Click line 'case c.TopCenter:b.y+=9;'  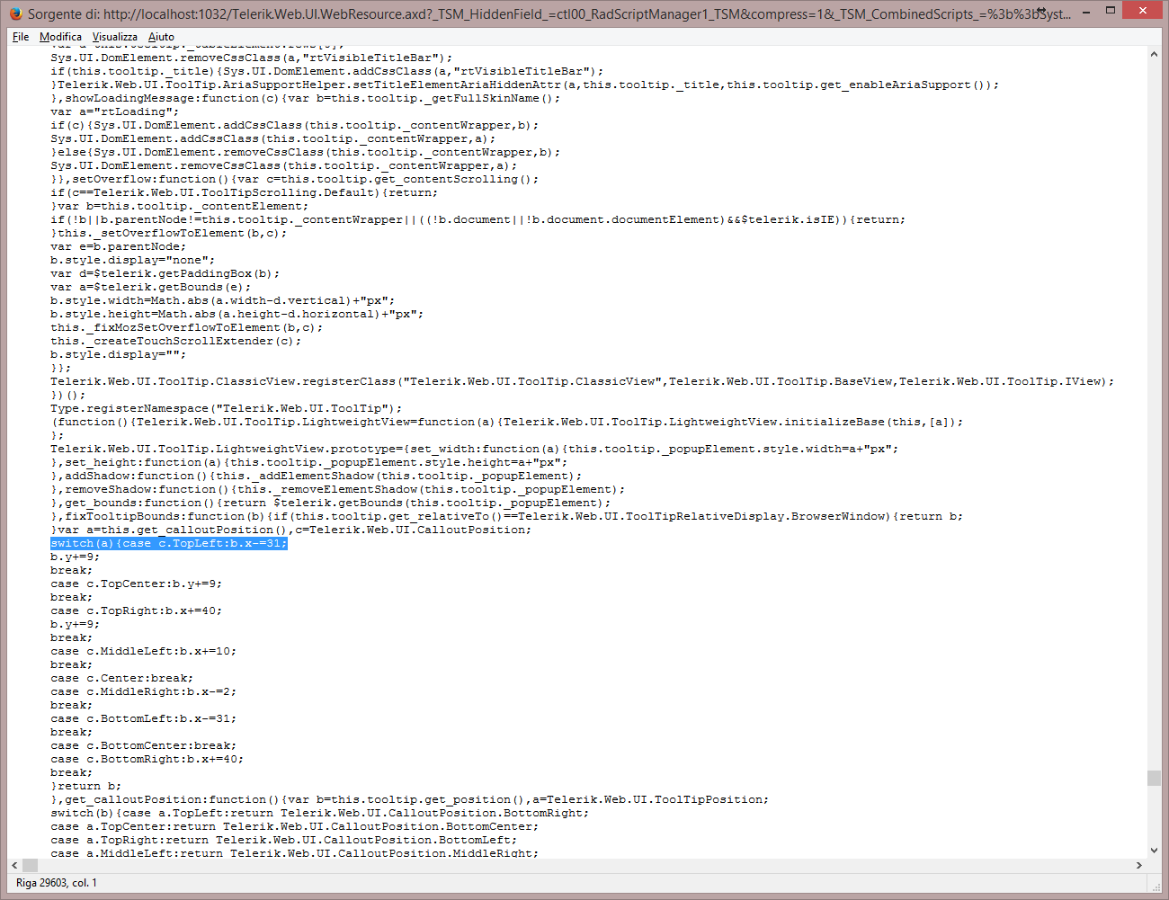(136, 584)
